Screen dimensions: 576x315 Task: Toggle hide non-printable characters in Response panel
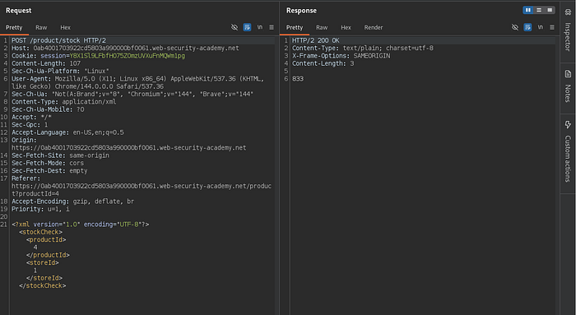[515, 27]
